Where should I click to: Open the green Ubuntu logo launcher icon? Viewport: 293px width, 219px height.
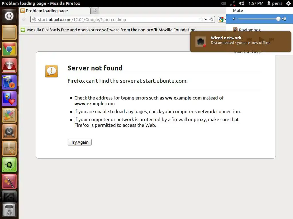click(9, 165)
